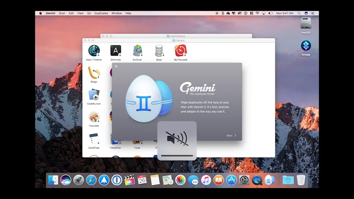This screenshot has width=354, height=199.
Task: Open the Be Focused app icon
Action: tap(180, 50)
